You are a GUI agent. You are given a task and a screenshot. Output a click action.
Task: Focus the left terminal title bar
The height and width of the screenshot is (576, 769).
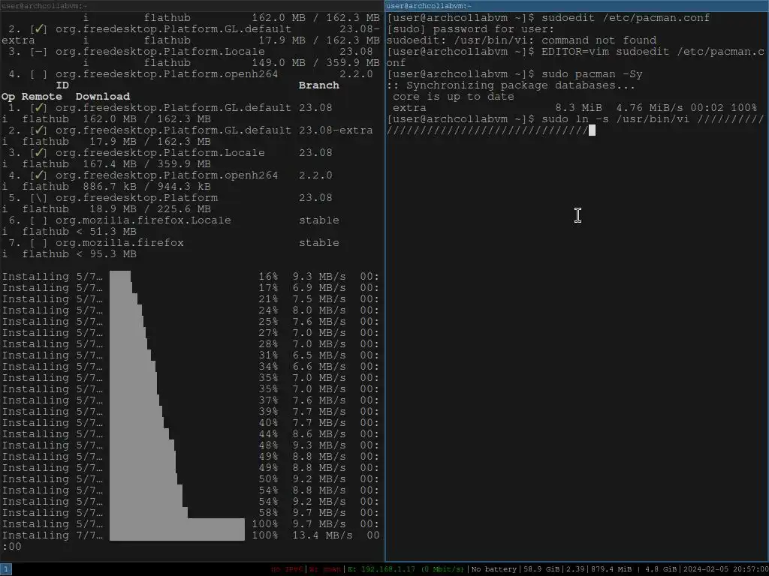click(191, 6)
